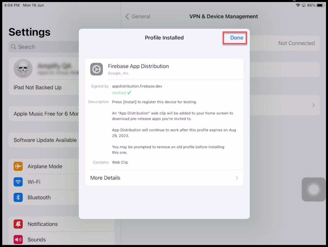
Task: Tap the Notifications bell icon
Action: click(18, 224)
